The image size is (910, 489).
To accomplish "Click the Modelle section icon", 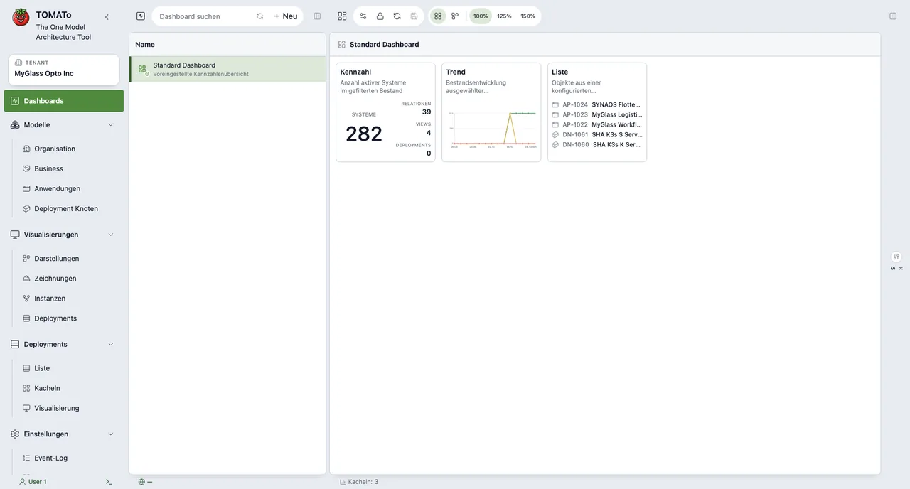I will click(15, 125).
